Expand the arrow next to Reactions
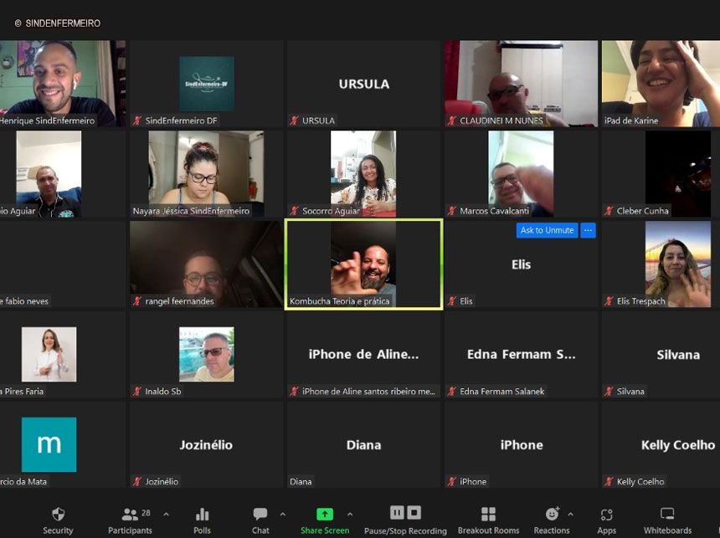Screen dimensions: 720x538 (571, 514)
